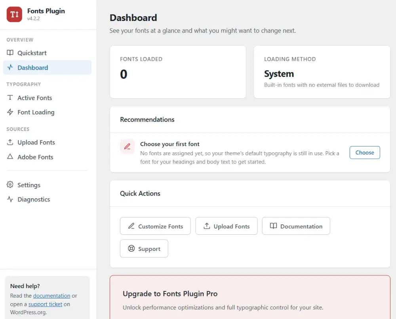Click the Settings gear icon
This screenshot has height=319, width=396.
click(10, 184)
